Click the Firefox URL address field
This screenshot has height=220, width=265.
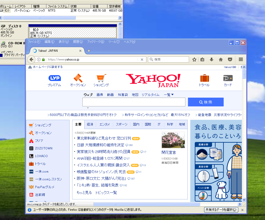coord(93,60)
